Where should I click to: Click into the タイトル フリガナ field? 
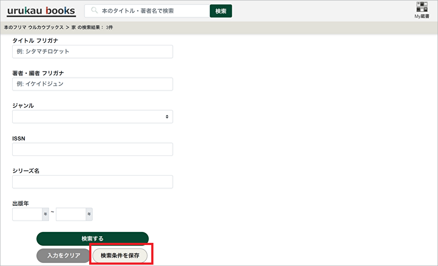pyautogui.click(x=92, y=52)
